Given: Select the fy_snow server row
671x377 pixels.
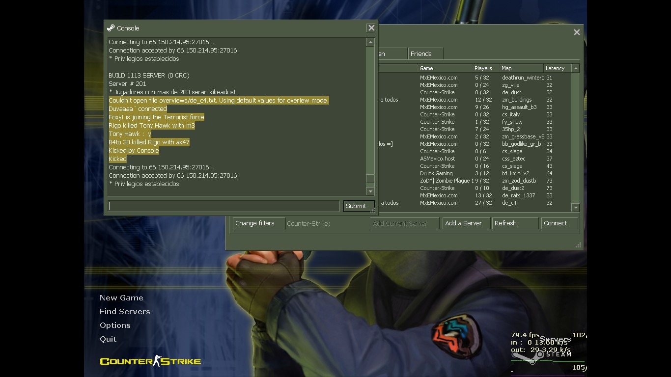Looking at the screenshot, I should [474, 122].
